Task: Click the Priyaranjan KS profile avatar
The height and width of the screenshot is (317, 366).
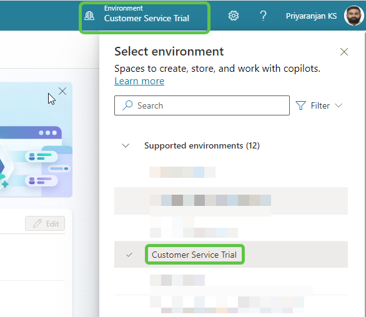Action: (x=354, y=16)
